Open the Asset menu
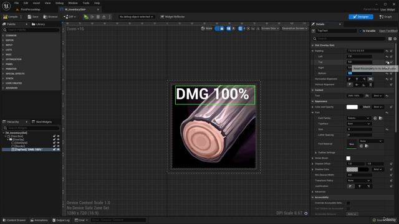Screen dimensions: 399x224 [36, 3]
